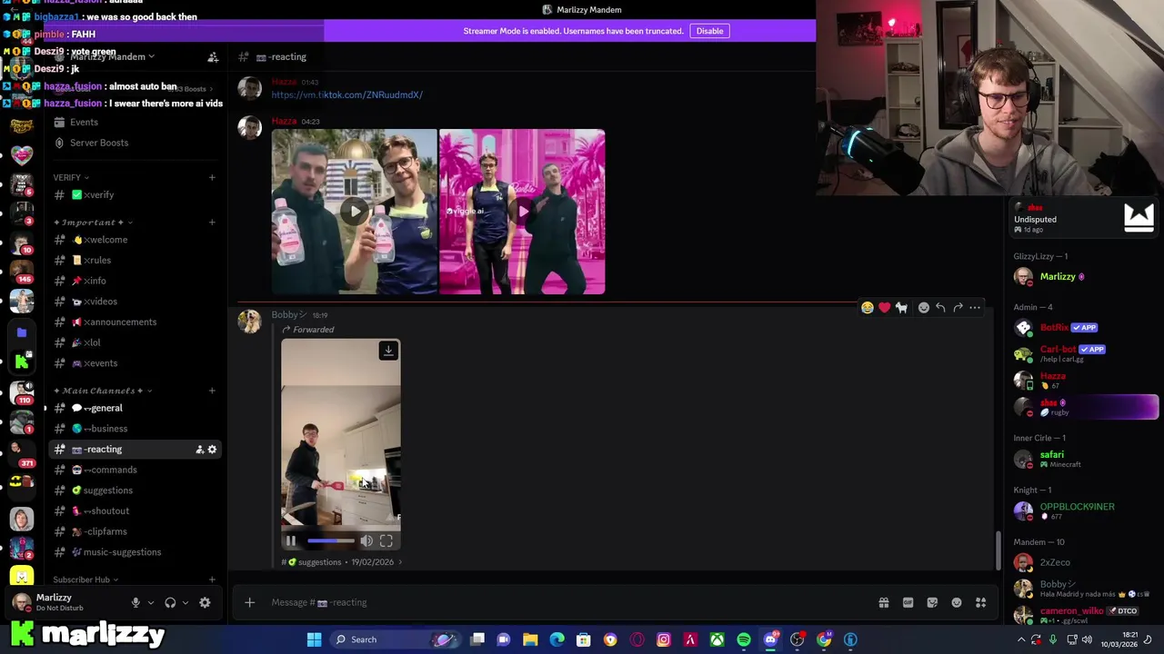Open File Explorer from the taskbar
1164x654 pixels.
pyautogui.click(x=530, y=639)
